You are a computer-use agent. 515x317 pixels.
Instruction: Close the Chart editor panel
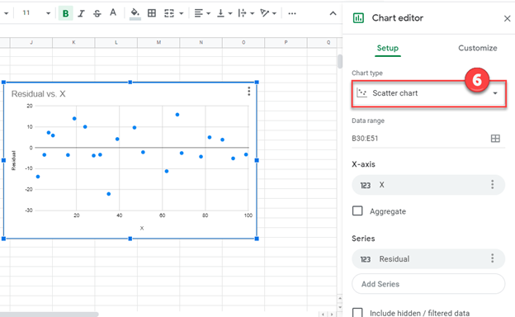point(507,19)
